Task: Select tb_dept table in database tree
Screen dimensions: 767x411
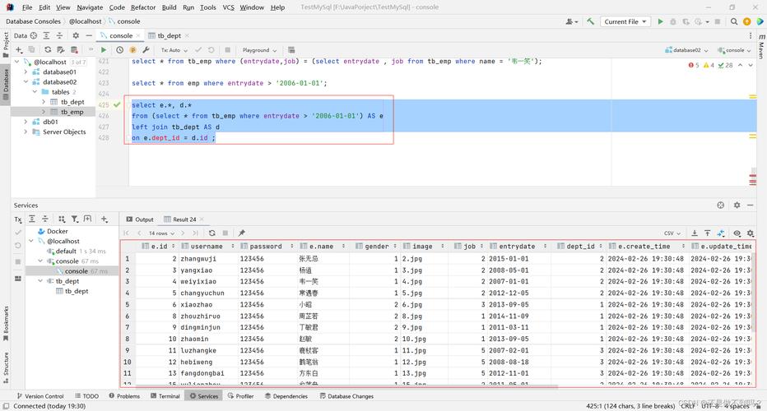Action: click(72, 102)
